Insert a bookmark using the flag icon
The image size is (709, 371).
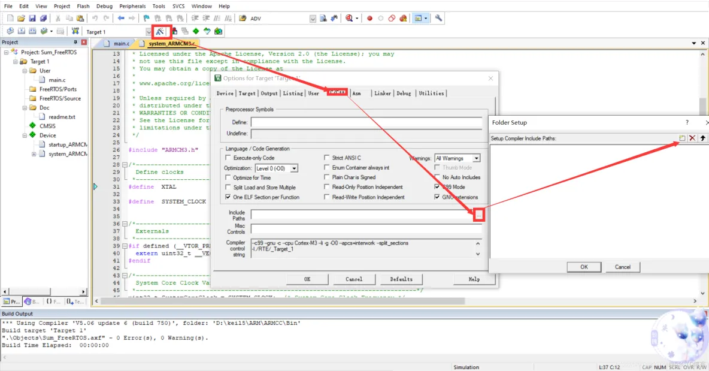tap(146, 18)
